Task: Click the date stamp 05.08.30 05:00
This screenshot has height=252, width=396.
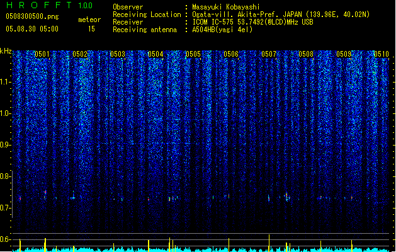Action: (32, 29)
